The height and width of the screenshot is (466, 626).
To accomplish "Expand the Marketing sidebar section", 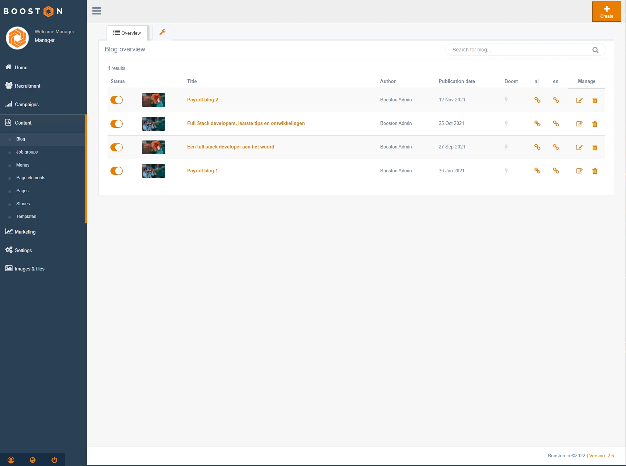I will click(x=25, y=232).
